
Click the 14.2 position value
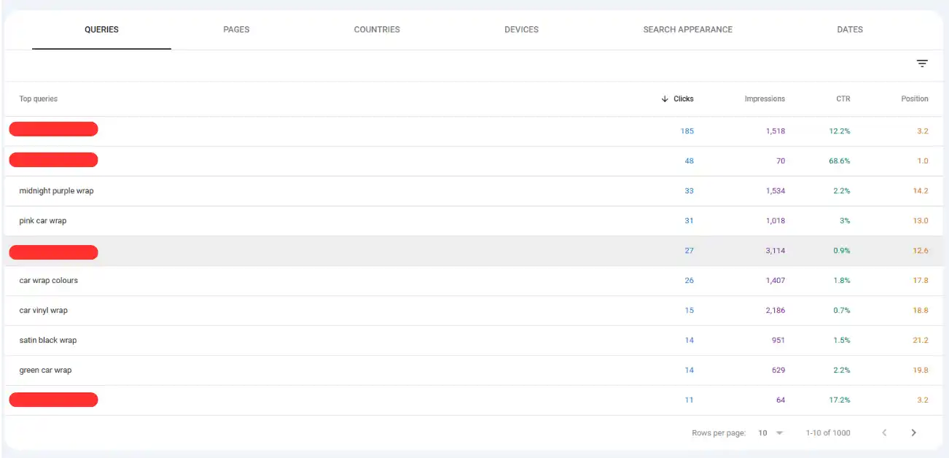[x=921, y=191]
